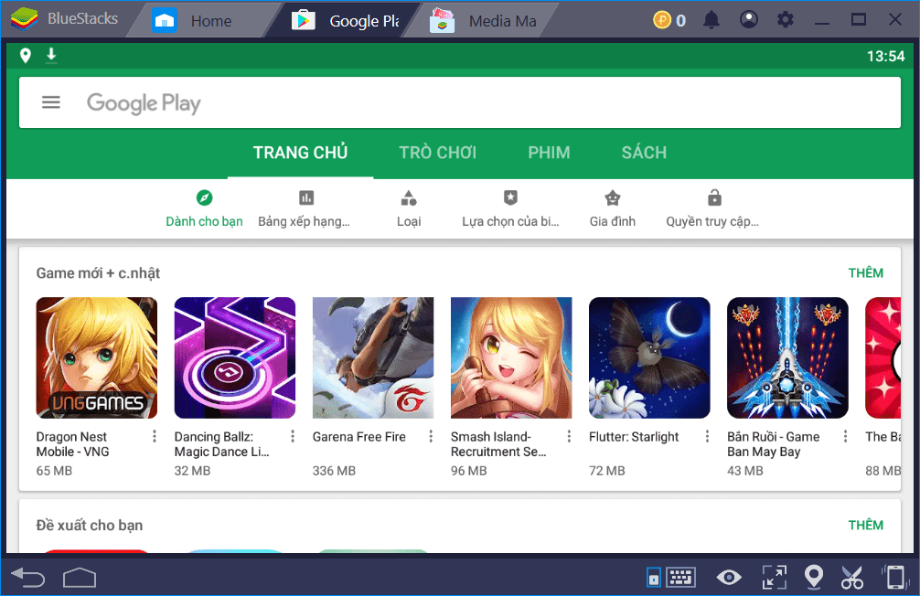Click THÊM next to Game mới + c.nhật

coord(865,272)
